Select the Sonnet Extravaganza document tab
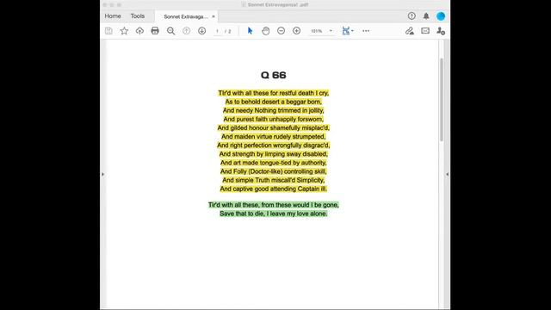This screenshot has height=310, width=551. tap(186, 16)
